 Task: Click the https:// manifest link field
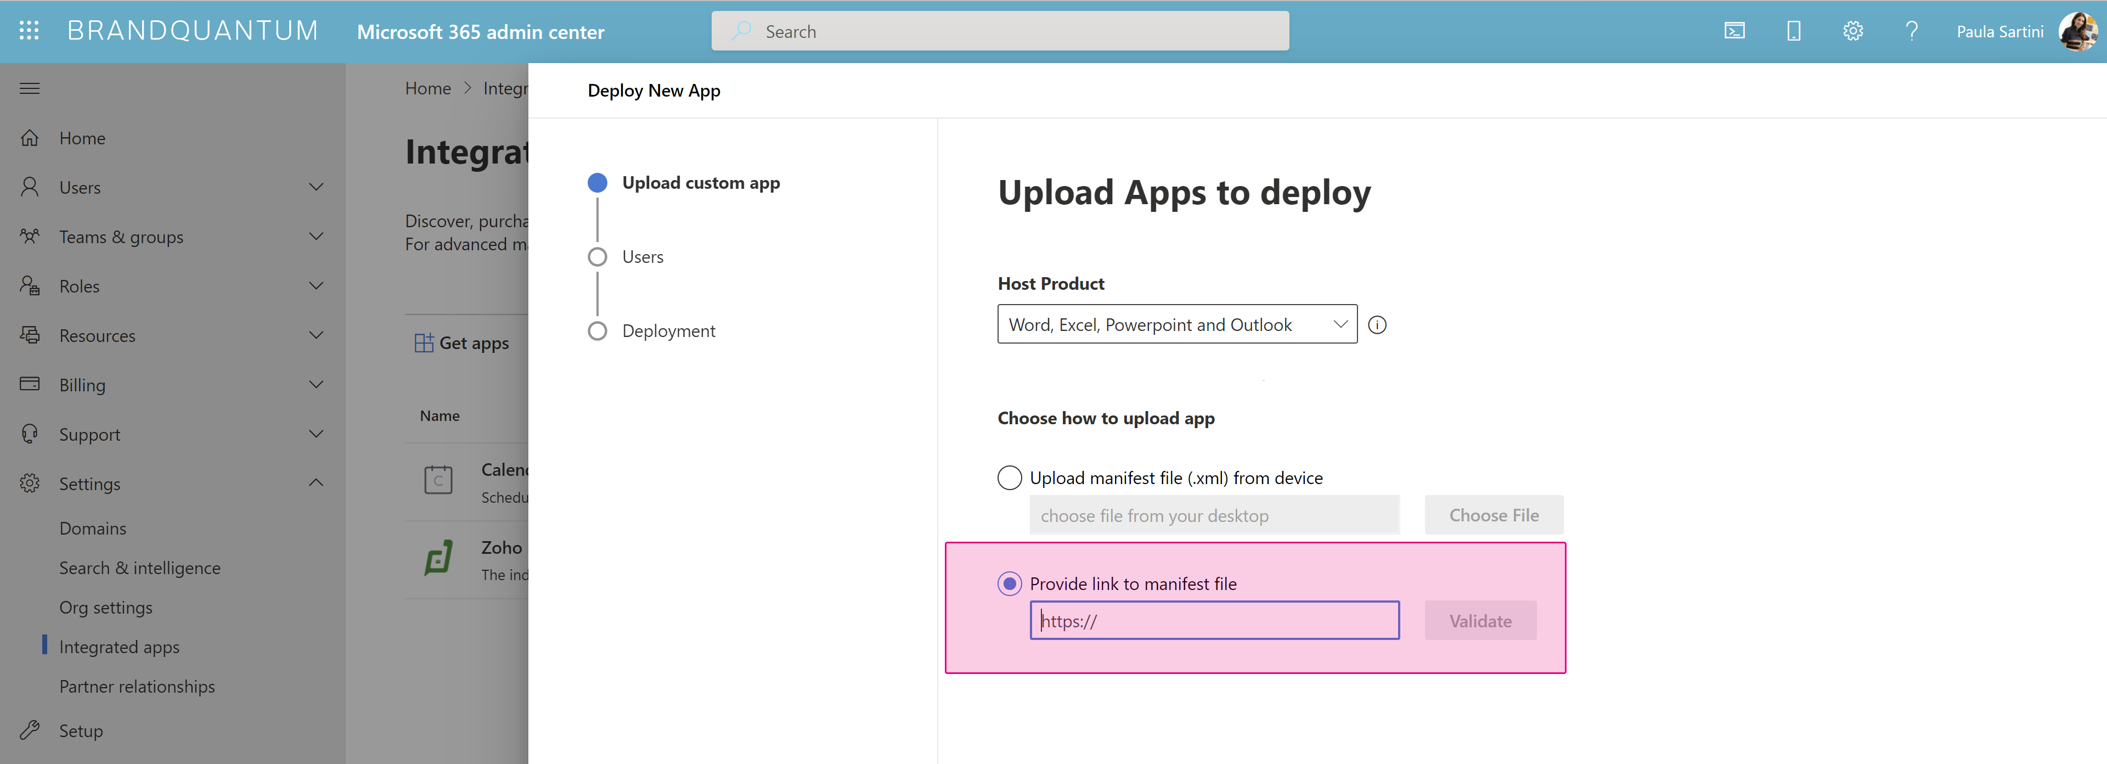[x=1215, y=620]
